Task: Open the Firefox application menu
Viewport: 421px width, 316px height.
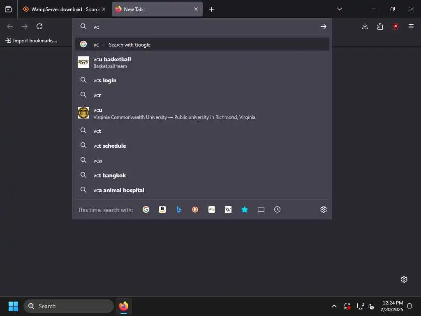Action: pos(411,26)
